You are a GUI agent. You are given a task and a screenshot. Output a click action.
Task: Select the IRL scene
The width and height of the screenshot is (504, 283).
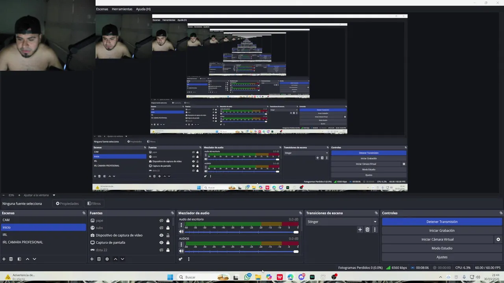pos(43,235)
